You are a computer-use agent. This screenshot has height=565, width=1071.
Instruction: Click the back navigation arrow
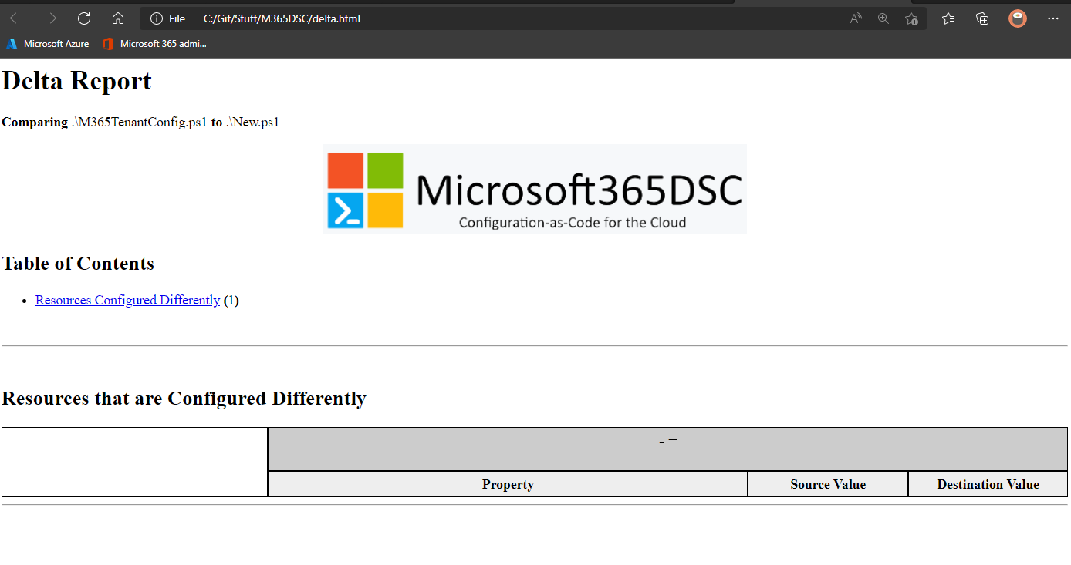click(15, 18)
